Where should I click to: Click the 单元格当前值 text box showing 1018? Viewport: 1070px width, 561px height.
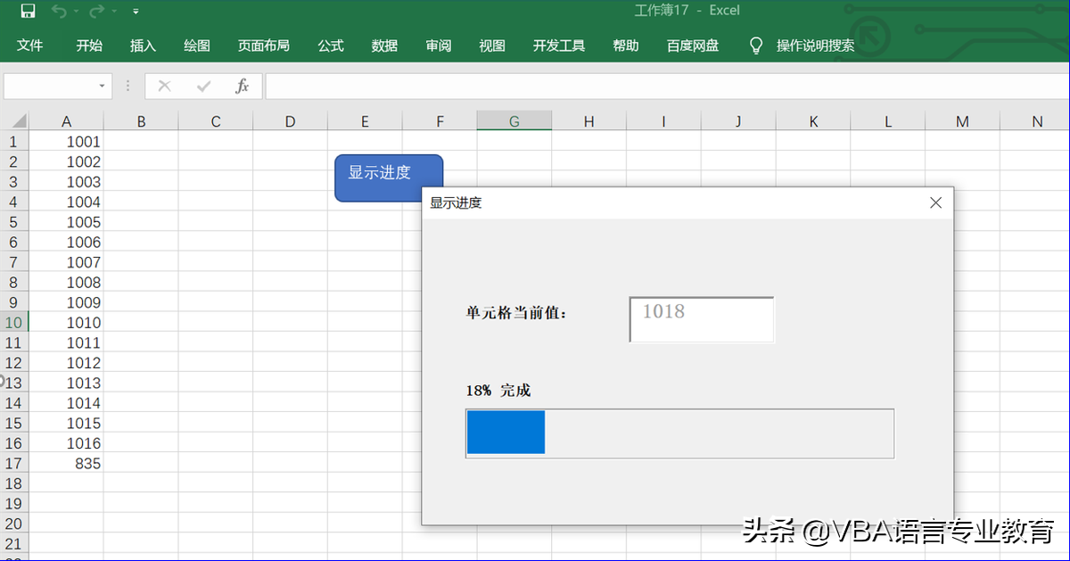coord(702,319)
